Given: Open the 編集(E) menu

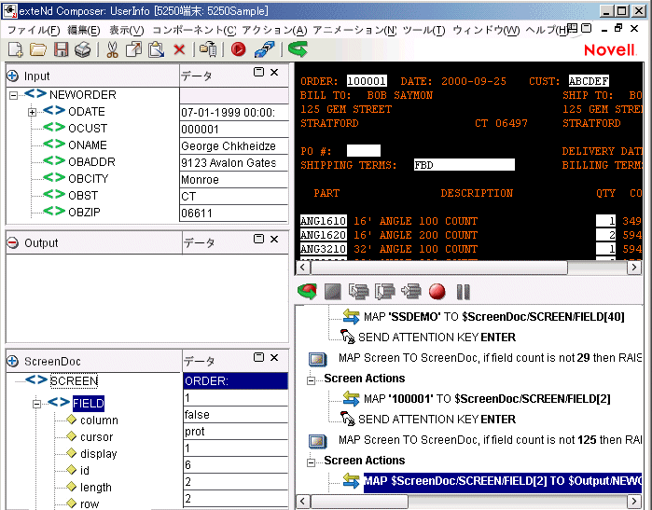Looking at the screenshot, I should pyautogui.click(x=84, y=31).
